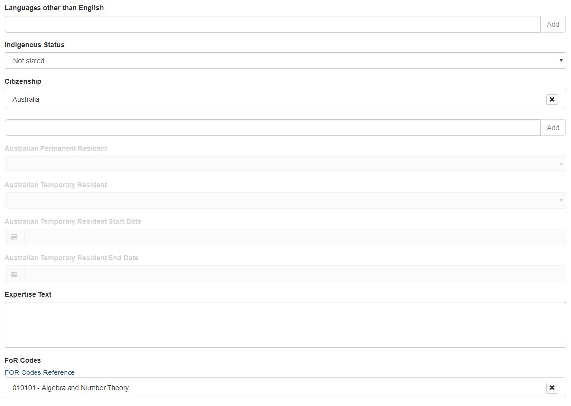Click the Not stated selected value

29,61
